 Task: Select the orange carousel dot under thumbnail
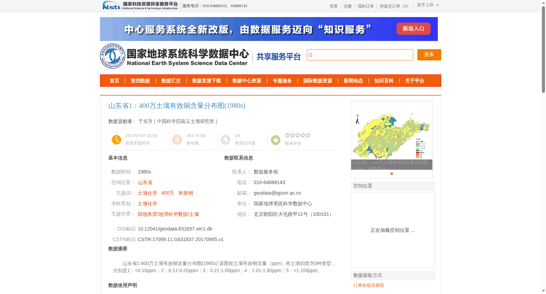(392, 173)
